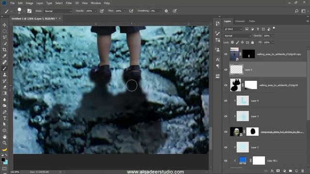Create a new group folder icon
This screenshot has width=310, height=174.
[x=290, y=171]
